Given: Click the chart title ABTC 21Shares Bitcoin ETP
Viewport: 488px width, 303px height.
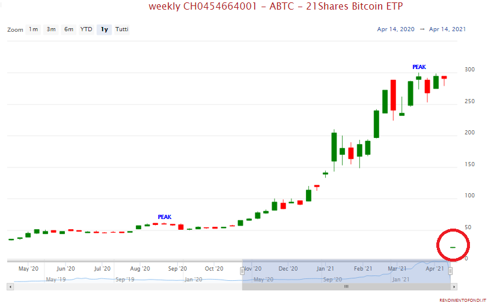Looking at the screenshot, I should (x=276, y=7).
